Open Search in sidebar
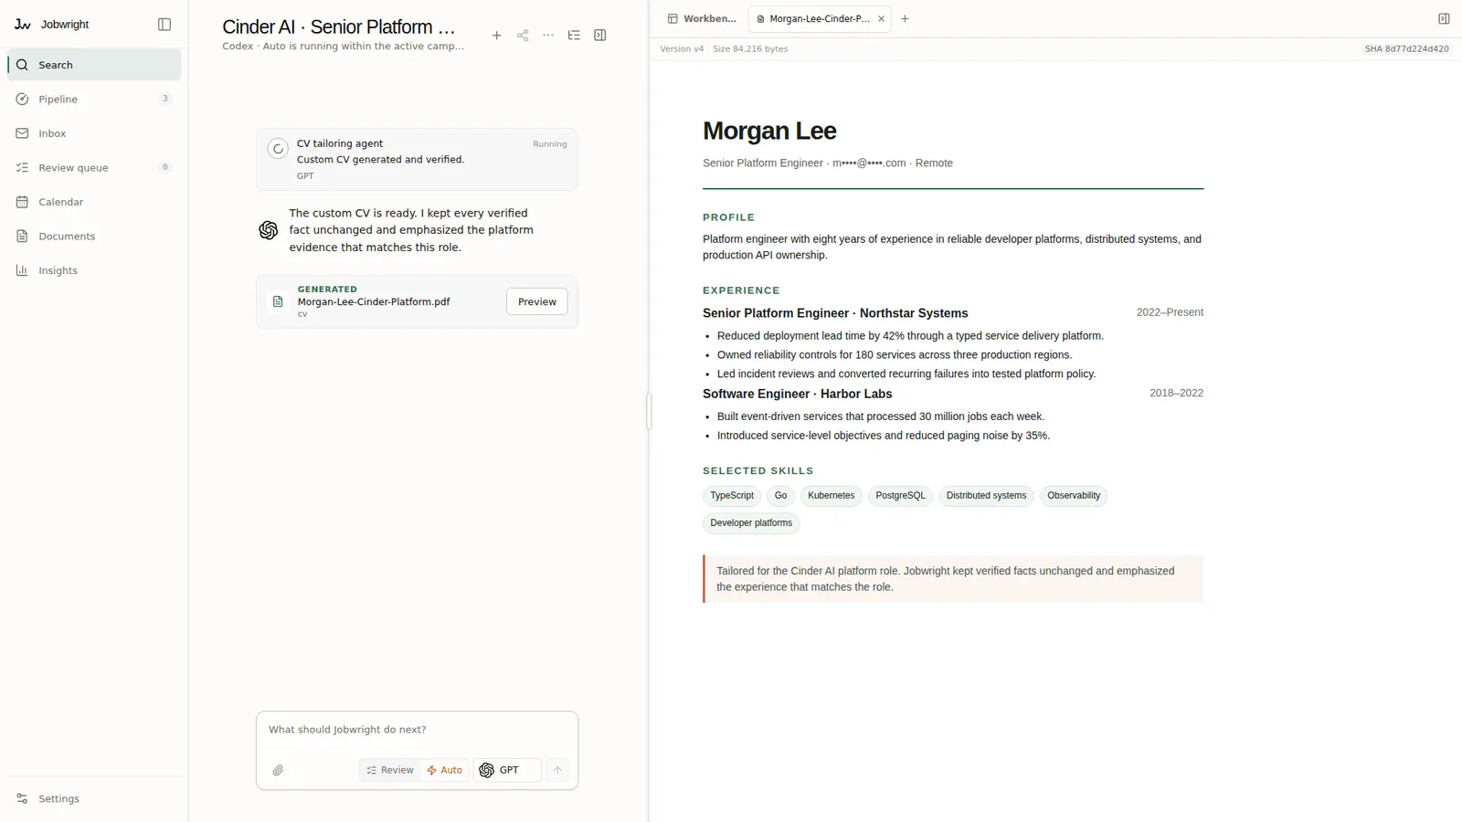The image size is (1462, 822). click(x=94, y=65)
